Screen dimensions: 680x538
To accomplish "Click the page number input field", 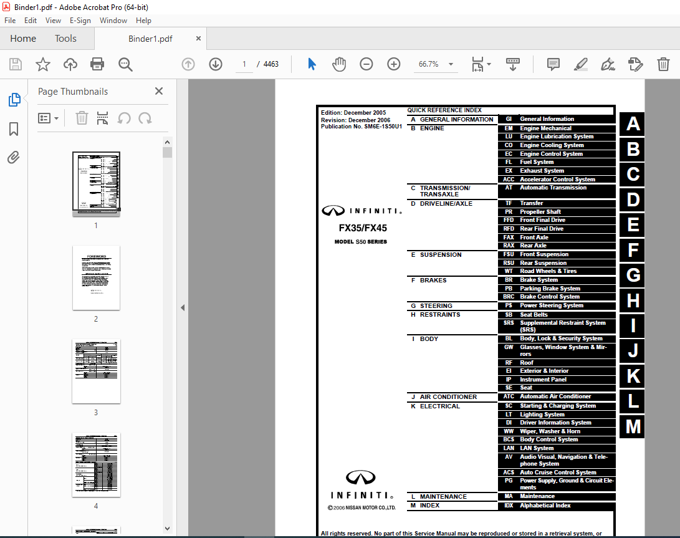I will point(244,64).
